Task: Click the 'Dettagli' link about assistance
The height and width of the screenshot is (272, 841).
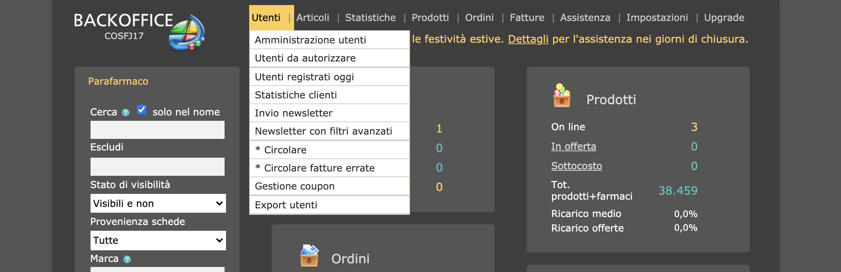Action: pos(528,39)
